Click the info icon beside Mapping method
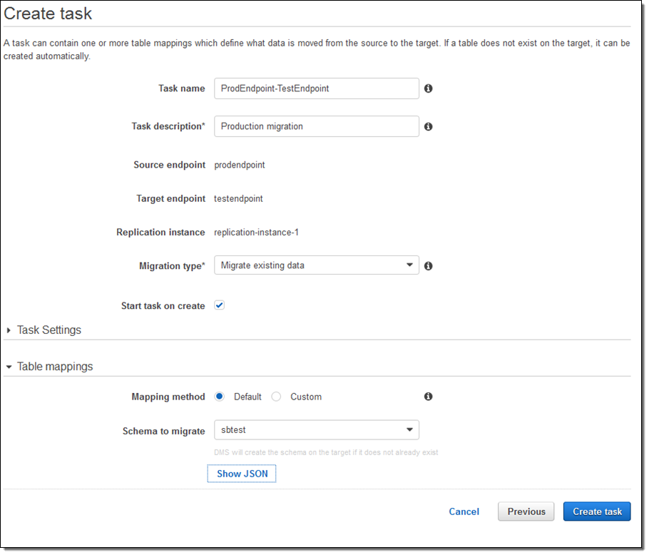This screenshot has width=649, height=555. point(429,397)
